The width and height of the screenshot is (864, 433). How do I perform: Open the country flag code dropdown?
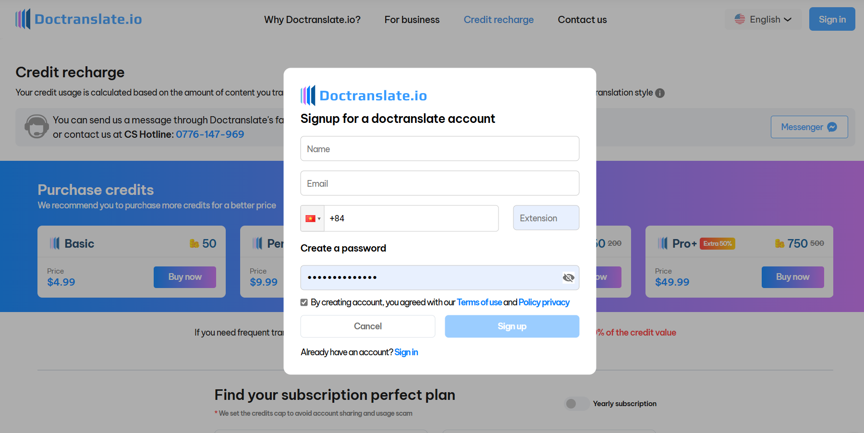point(313,218)
